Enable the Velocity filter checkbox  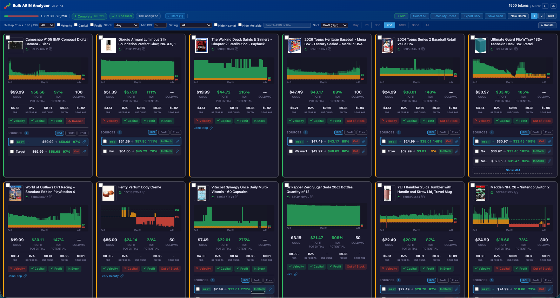click(x=59, y=25)
